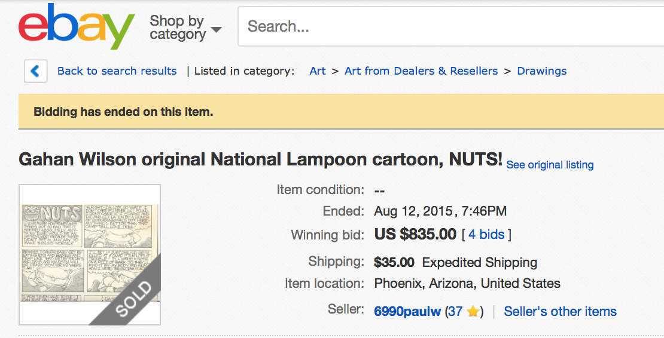Click the seller feedback score 37

(455, 311)
